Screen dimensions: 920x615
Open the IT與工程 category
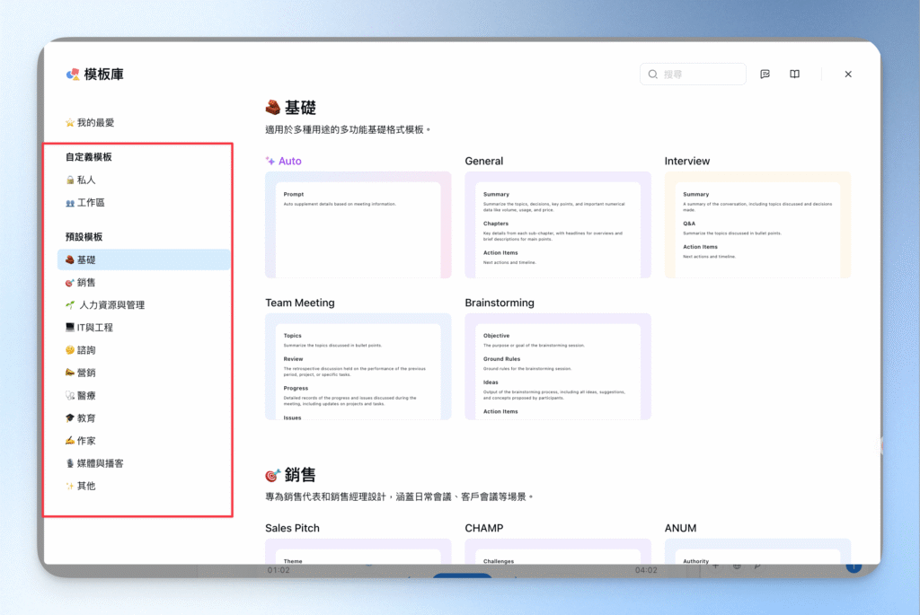[x=89, y=328]
